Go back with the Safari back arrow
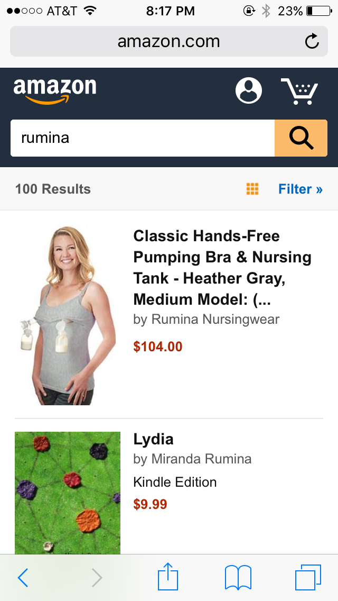This screenshot has width=338, height=601. [x=23, y=578]
